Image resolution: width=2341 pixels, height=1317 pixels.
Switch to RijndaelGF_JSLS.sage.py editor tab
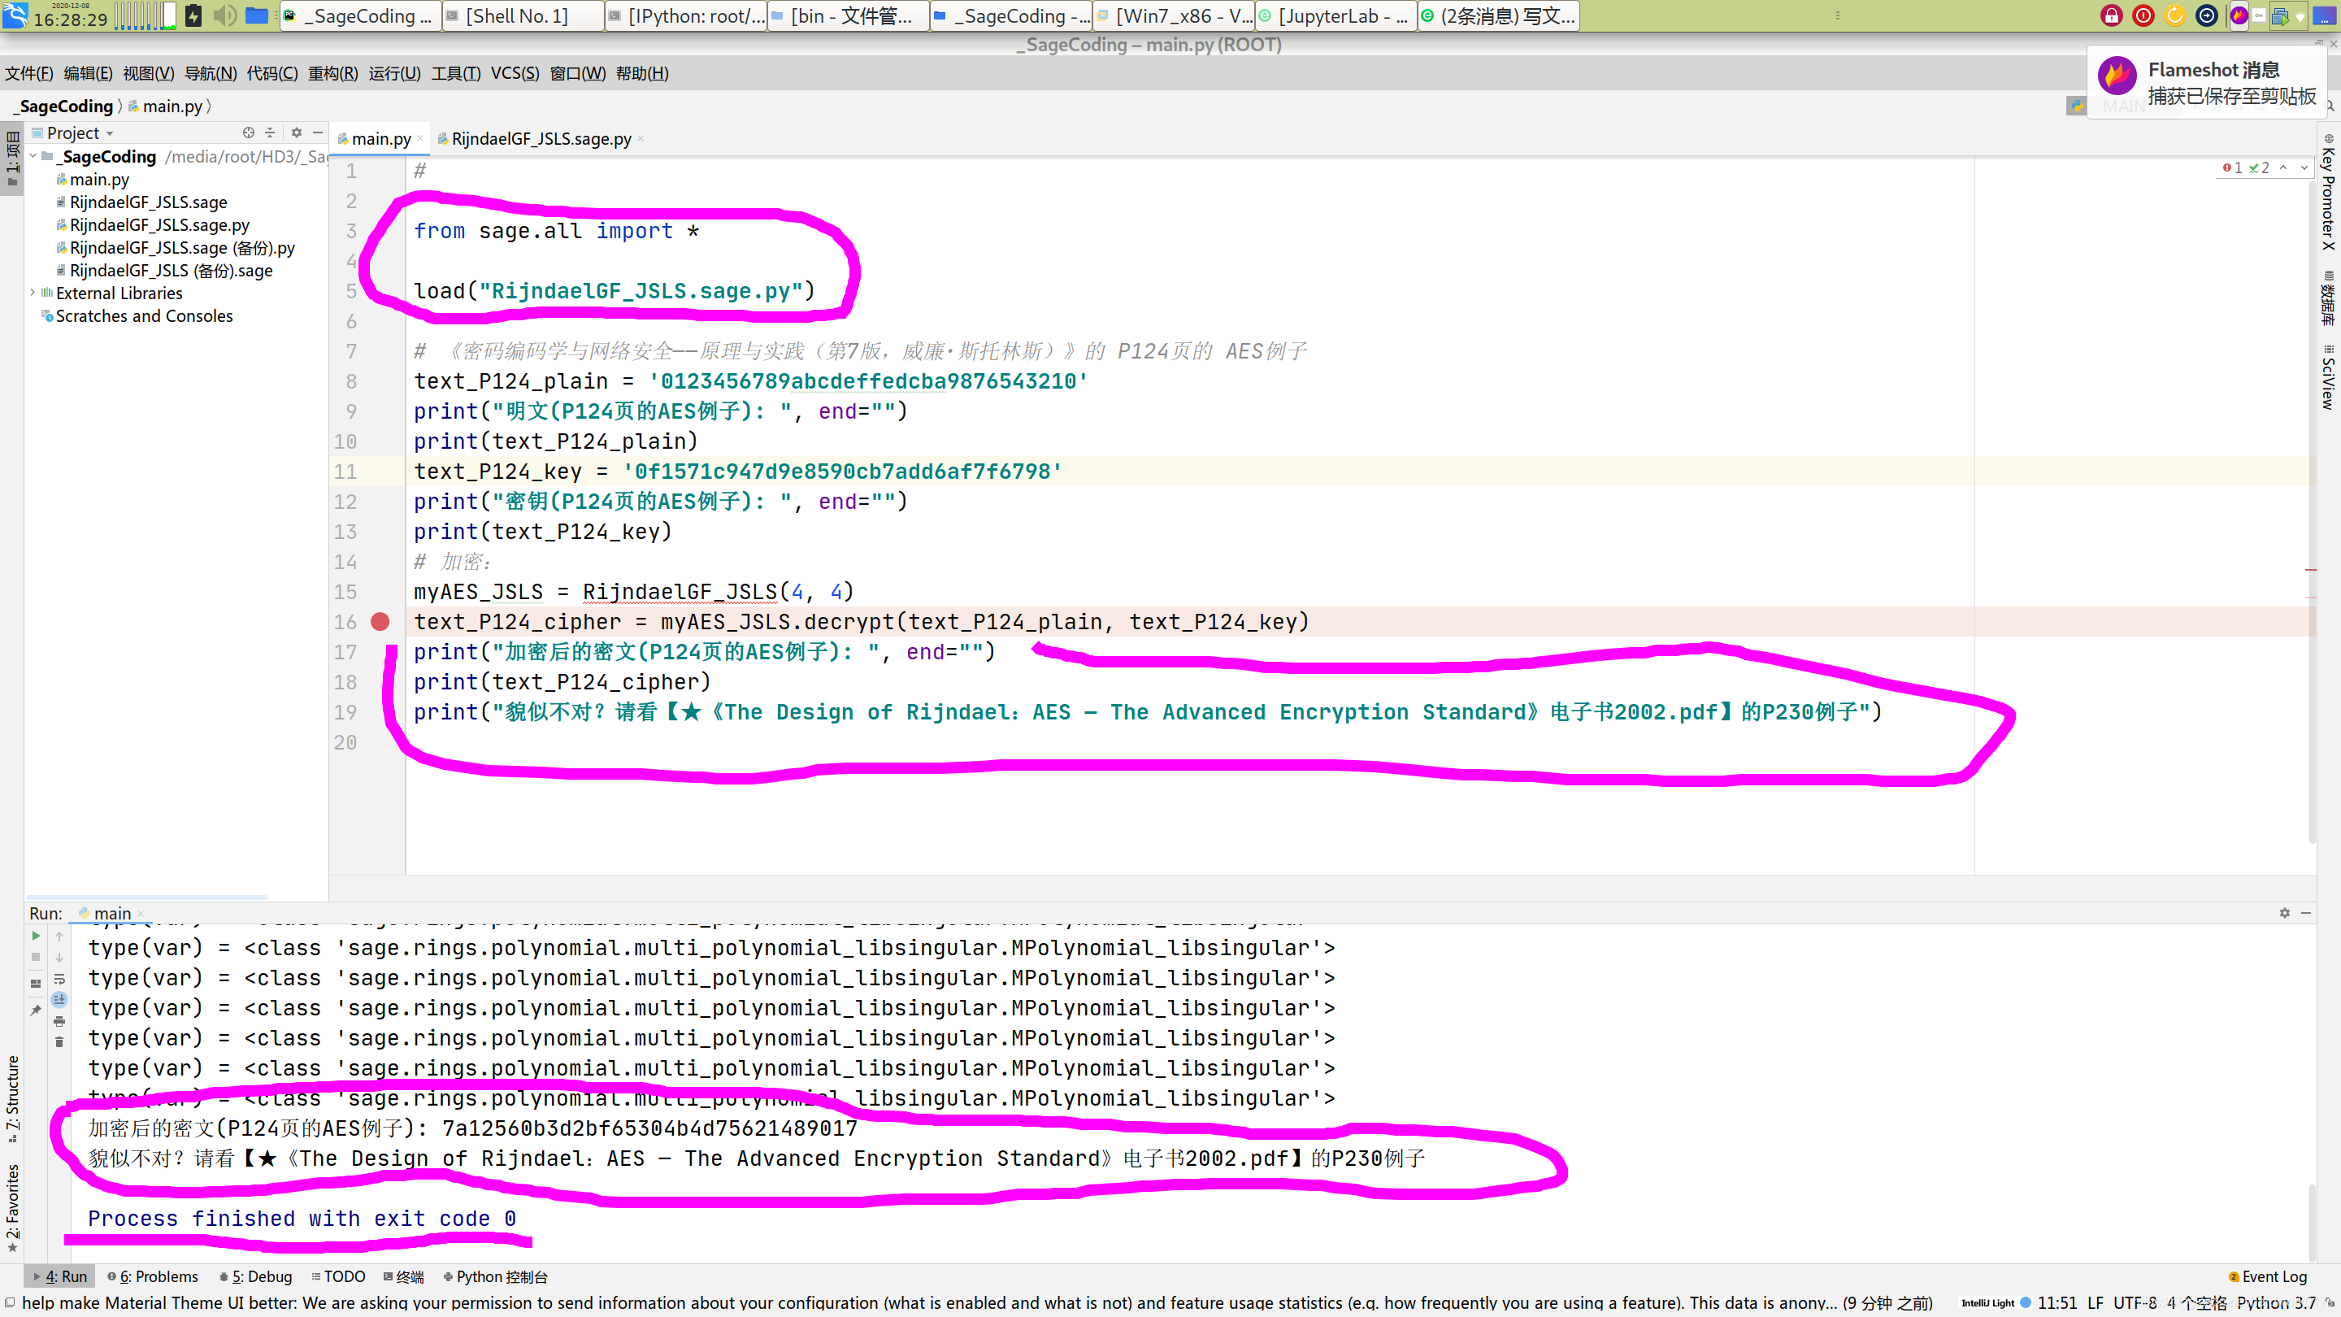click(541, 139)
